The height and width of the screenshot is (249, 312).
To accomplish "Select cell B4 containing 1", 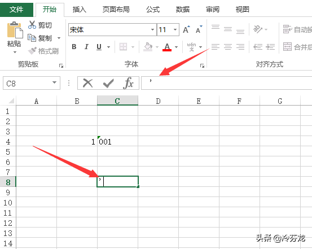I will (x=77, y=141).
